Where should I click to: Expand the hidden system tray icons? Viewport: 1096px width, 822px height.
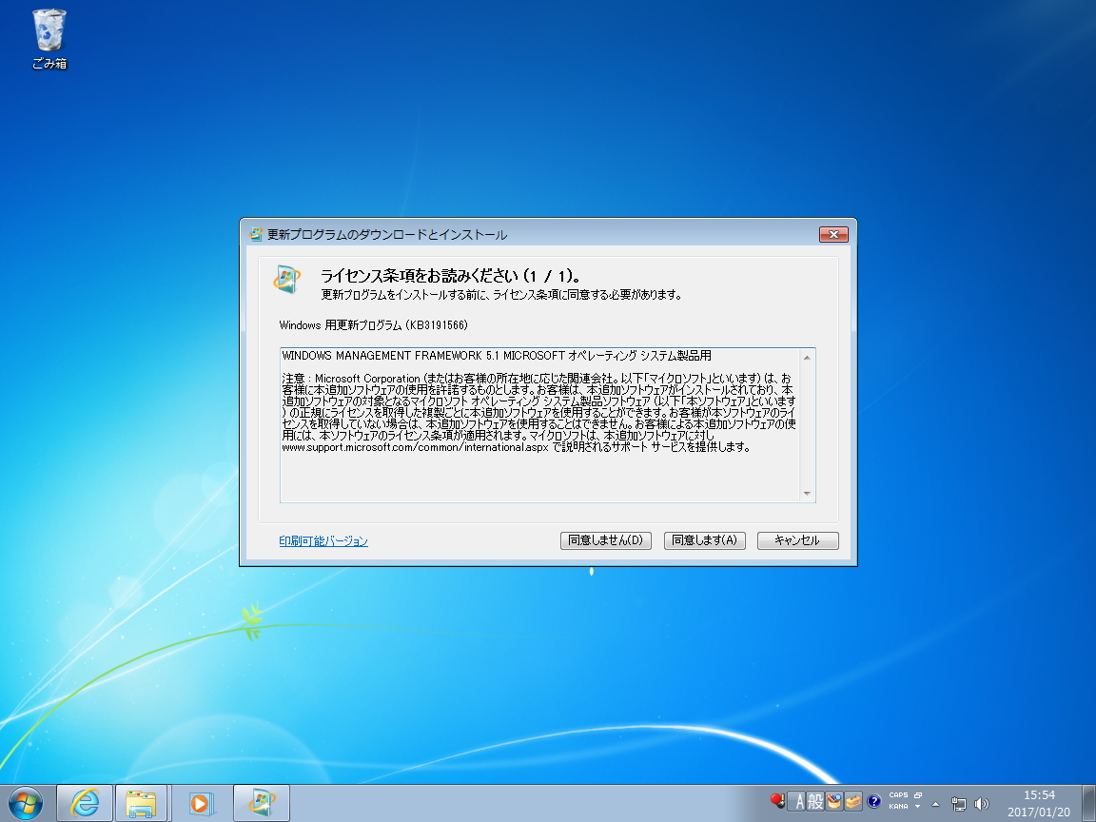[936, 804]
